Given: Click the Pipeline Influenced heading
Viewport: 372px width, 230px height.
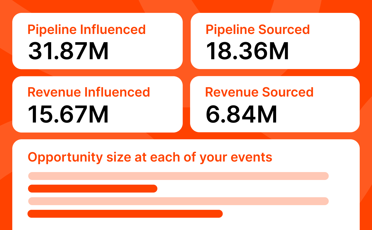Looking at the screenshot, I should (x=87, y=30).
